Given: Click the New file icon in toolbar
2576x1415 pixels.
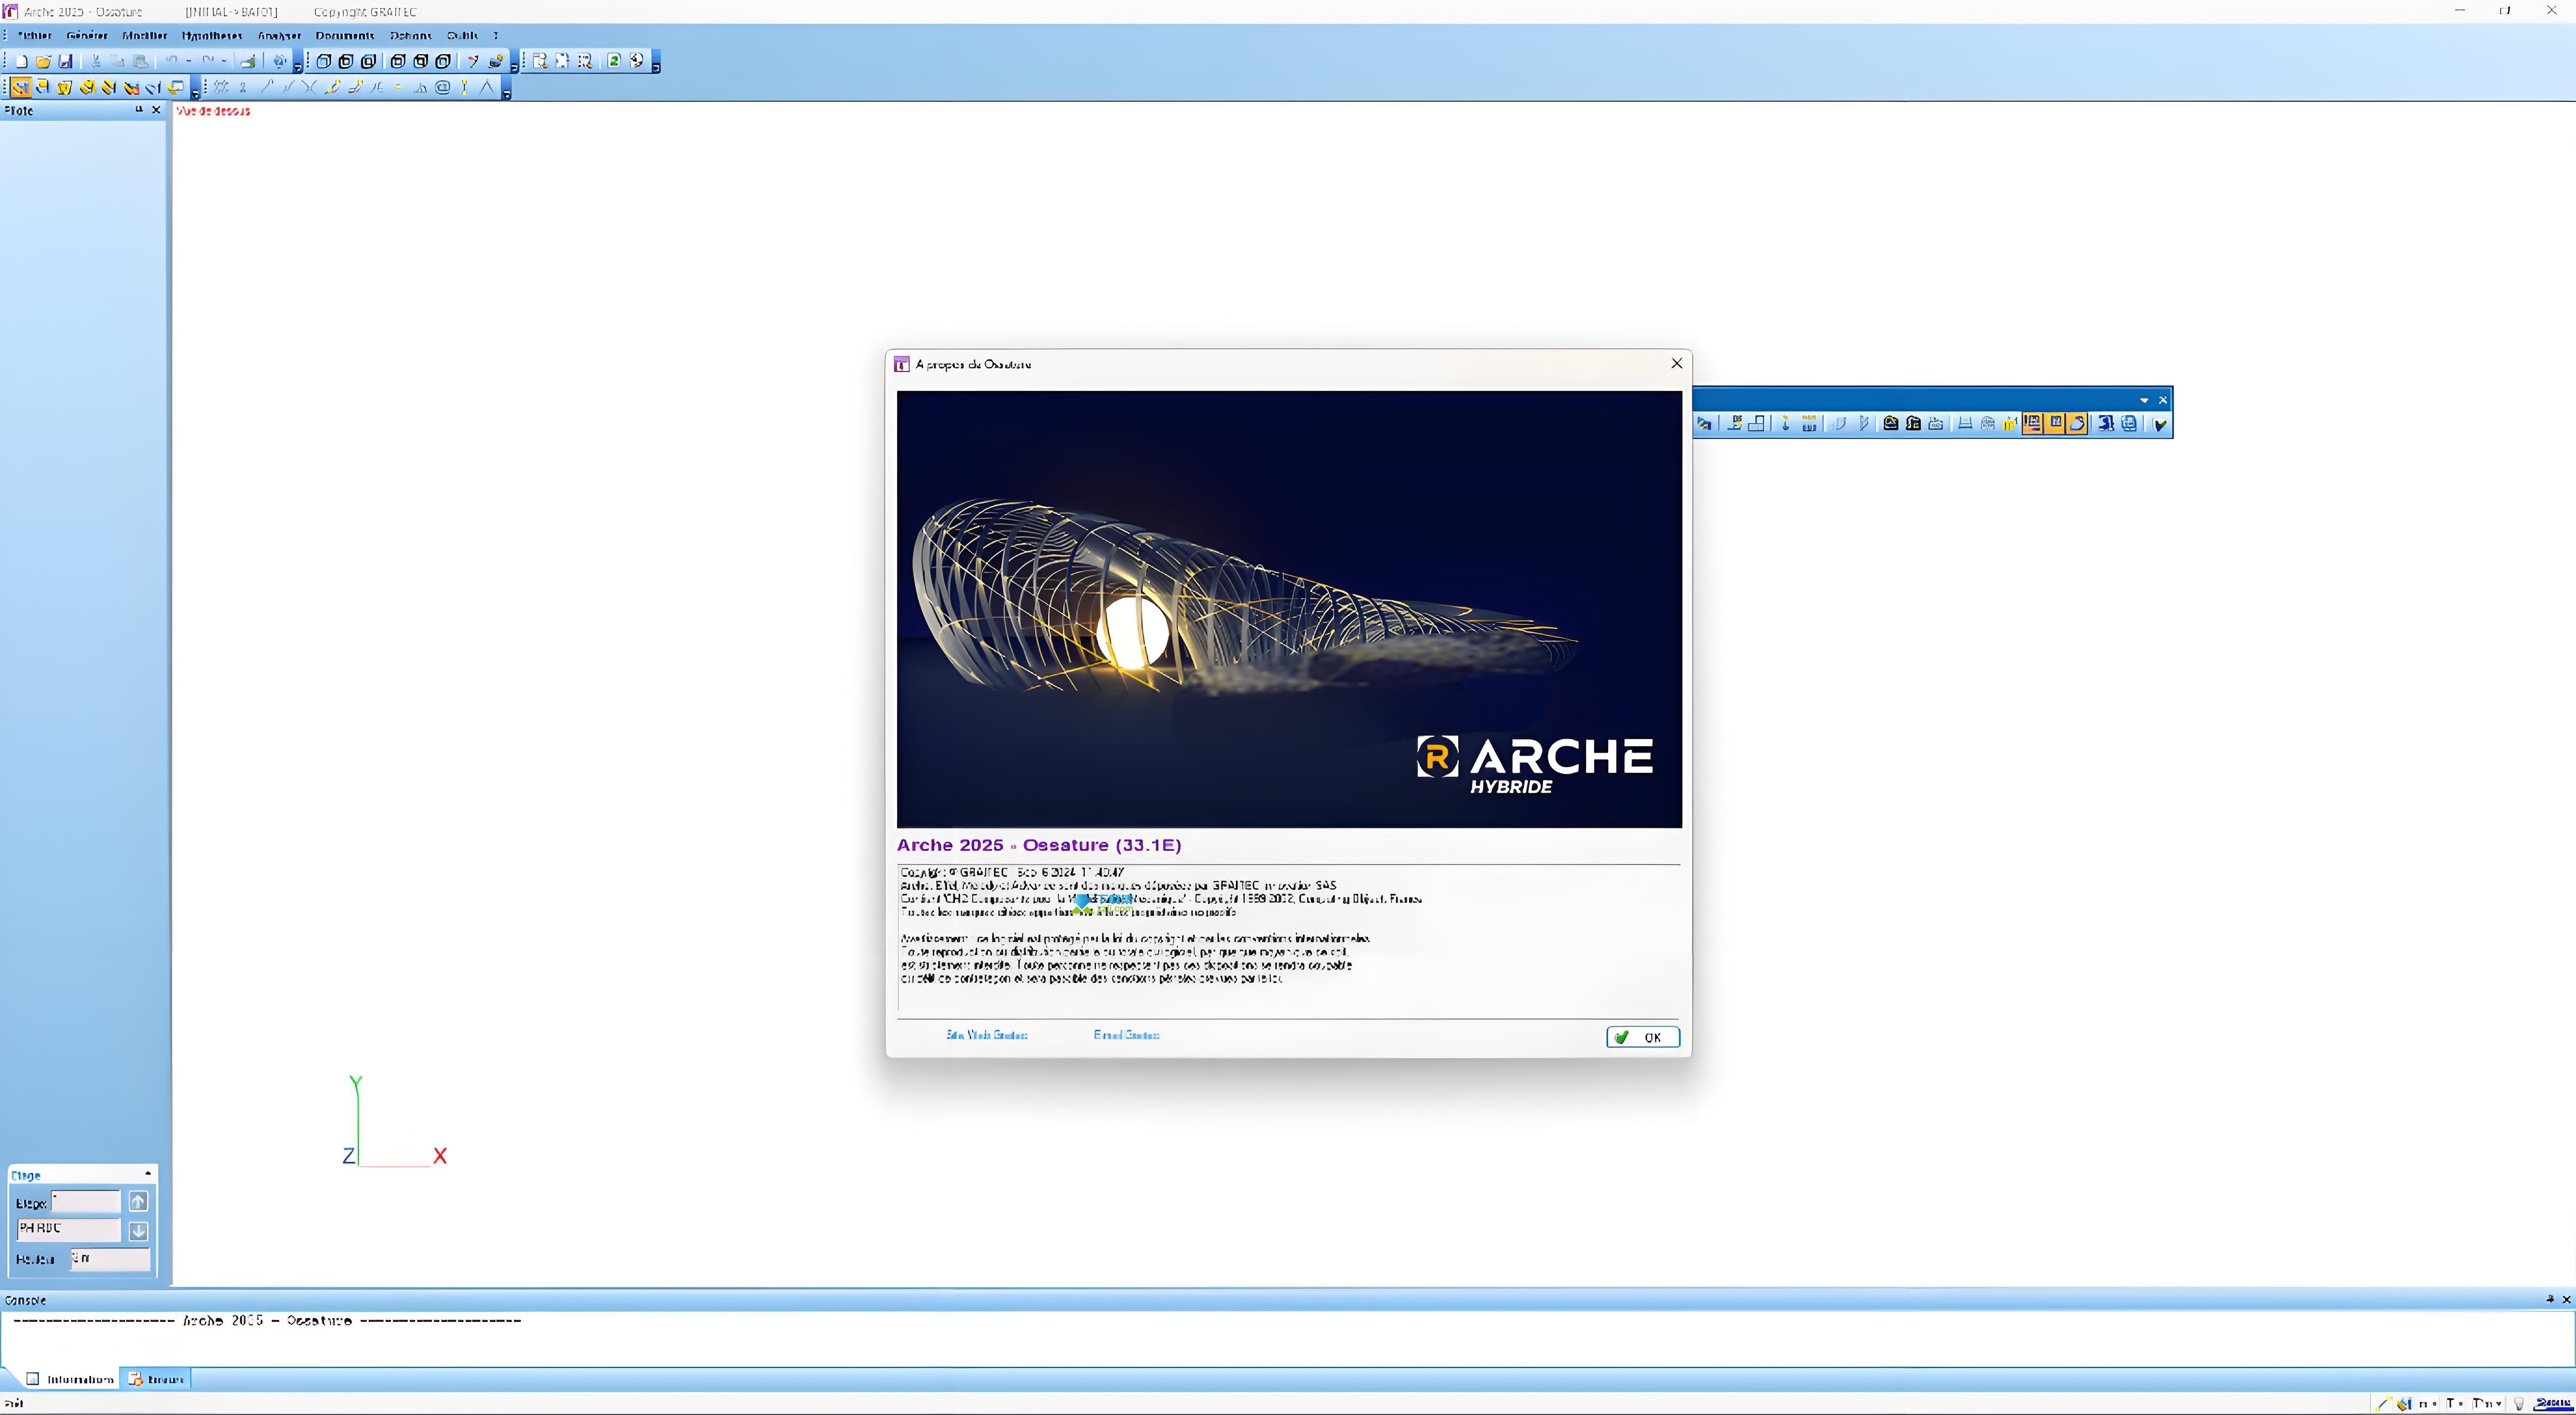Looking at the screenshot, I should pyautogui.click(x=21, y=61).
